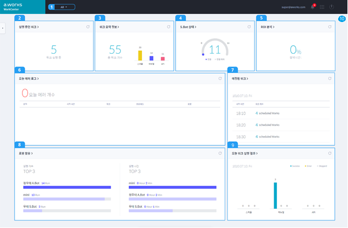Screen dimensions: 348x228
Task: Refresh today's work execution results chart
Action: click(x=330, y=153)
